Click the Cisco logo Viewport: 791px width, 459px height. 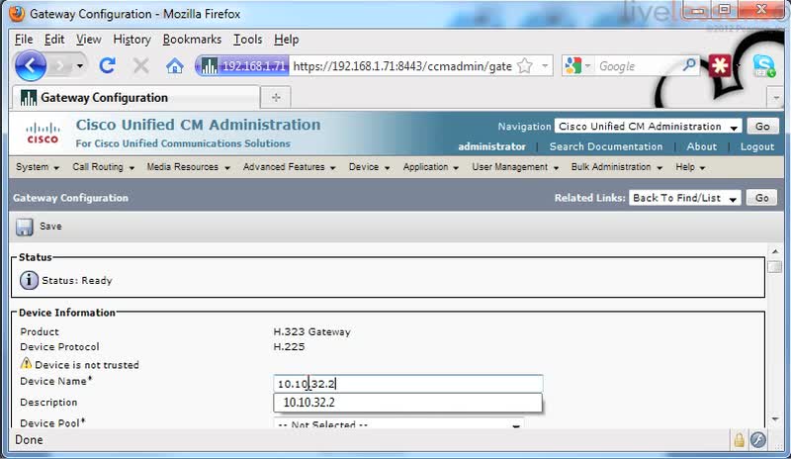[x=43, y=134]
